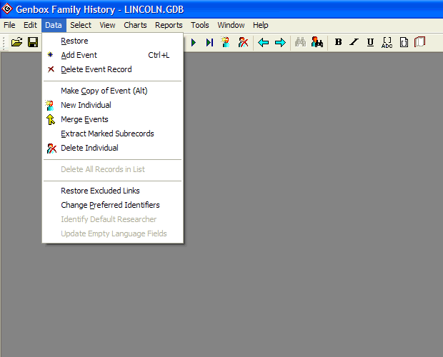This screenshot has width=443, height=357.
Task: Choose Add Event from Data menu
Action: 79,55
